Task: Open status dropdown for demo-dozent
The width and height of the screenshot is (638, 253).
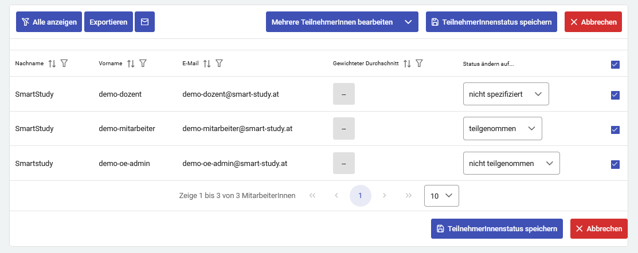Action: [x=506, y=94]
